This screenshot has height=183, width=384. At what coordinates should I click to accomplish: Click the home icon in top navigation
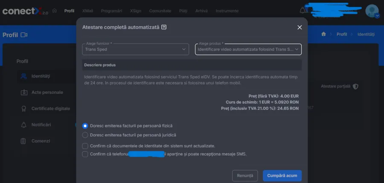54,11
